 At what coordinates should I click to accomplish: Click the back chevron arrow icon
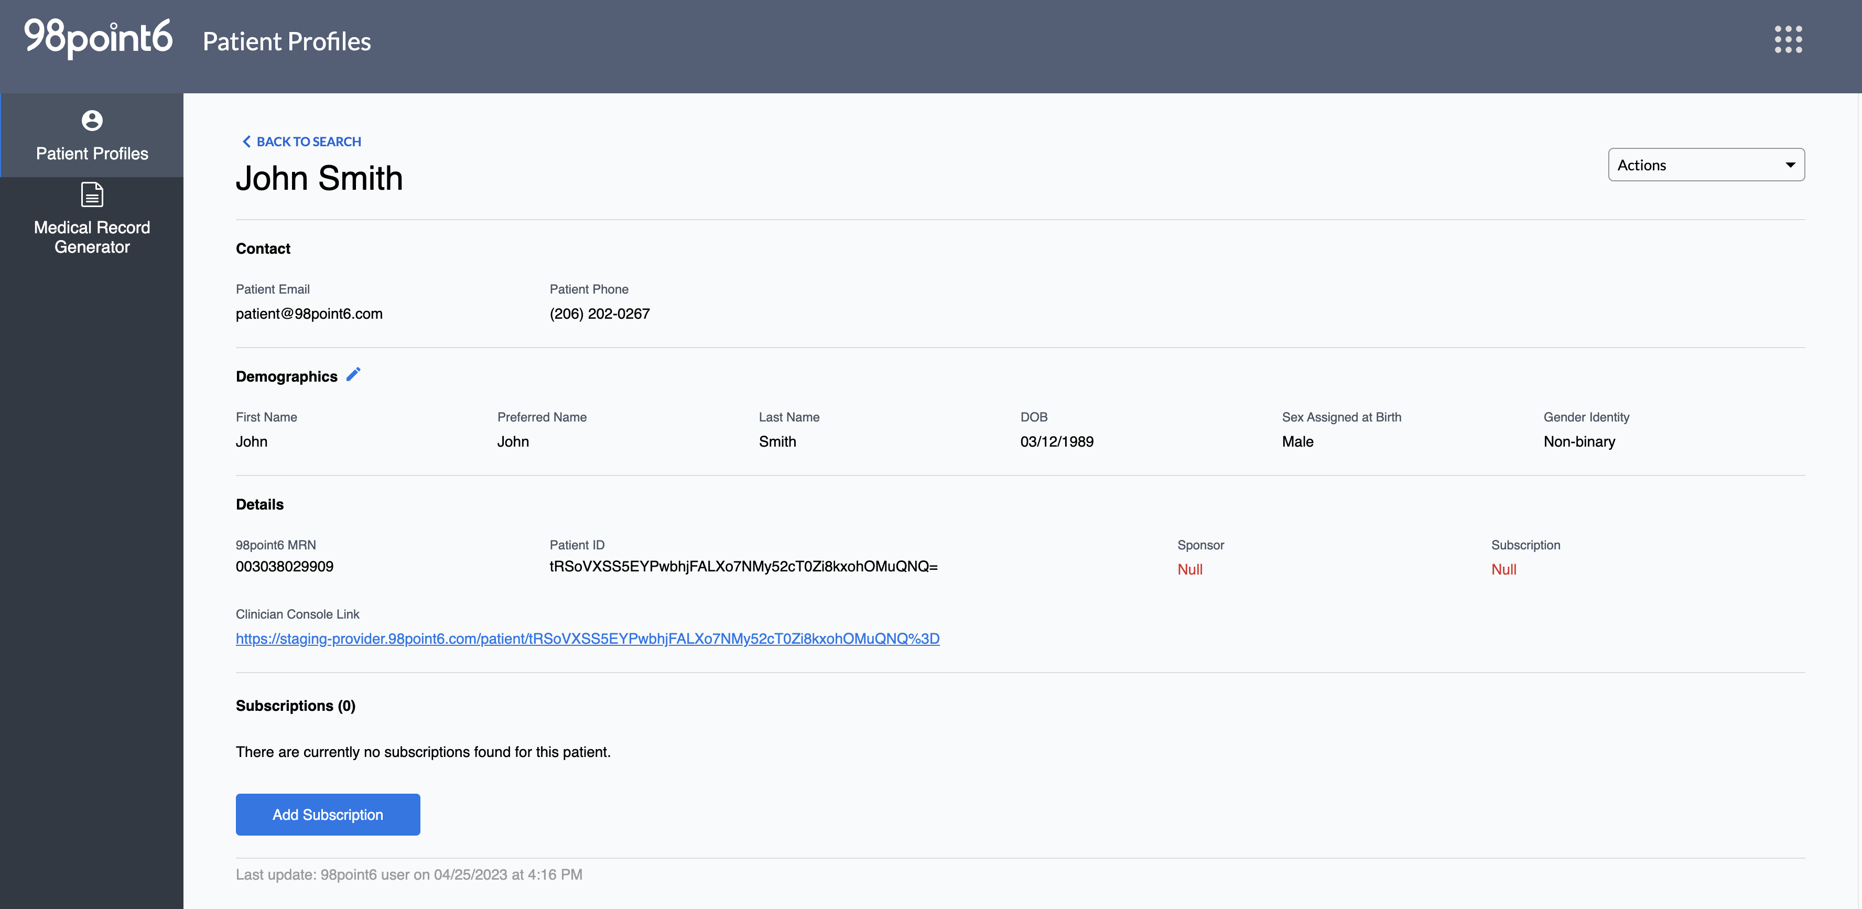click(246, 142)
